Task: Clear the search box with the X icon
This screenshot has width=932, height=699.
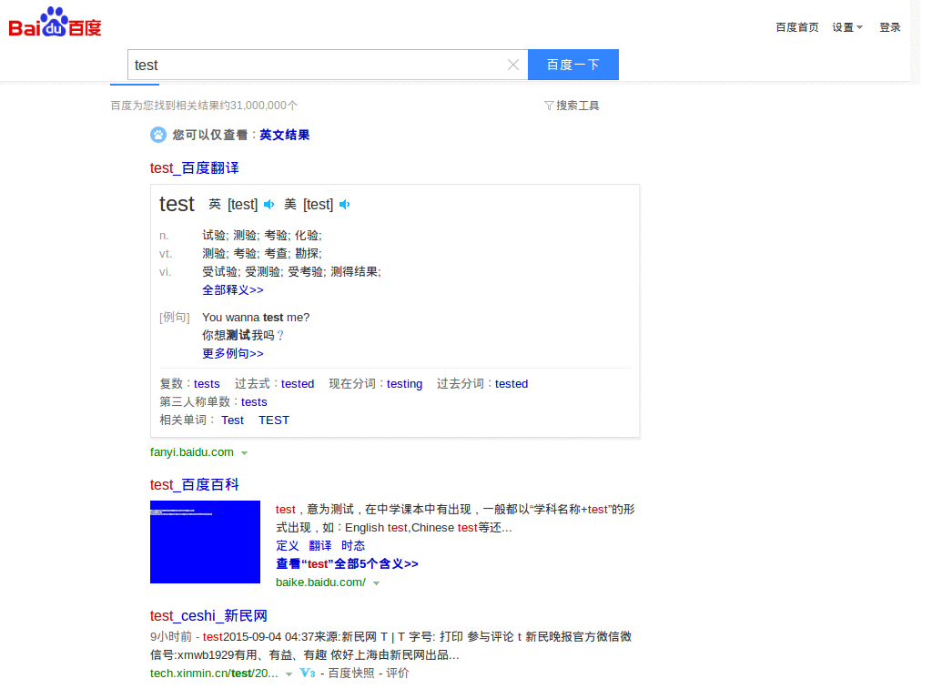Action: point(512,64)
